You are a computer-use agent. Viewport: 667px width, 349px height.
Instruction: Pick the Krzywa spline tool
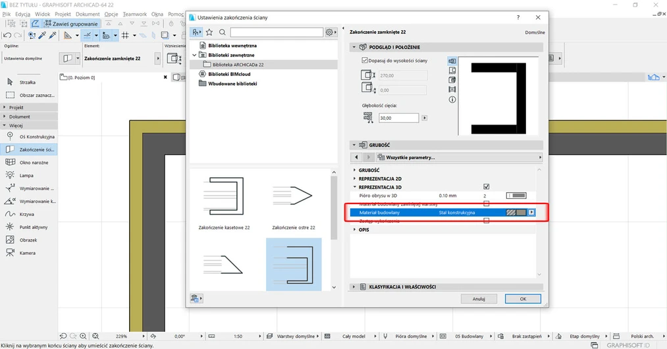26,214
